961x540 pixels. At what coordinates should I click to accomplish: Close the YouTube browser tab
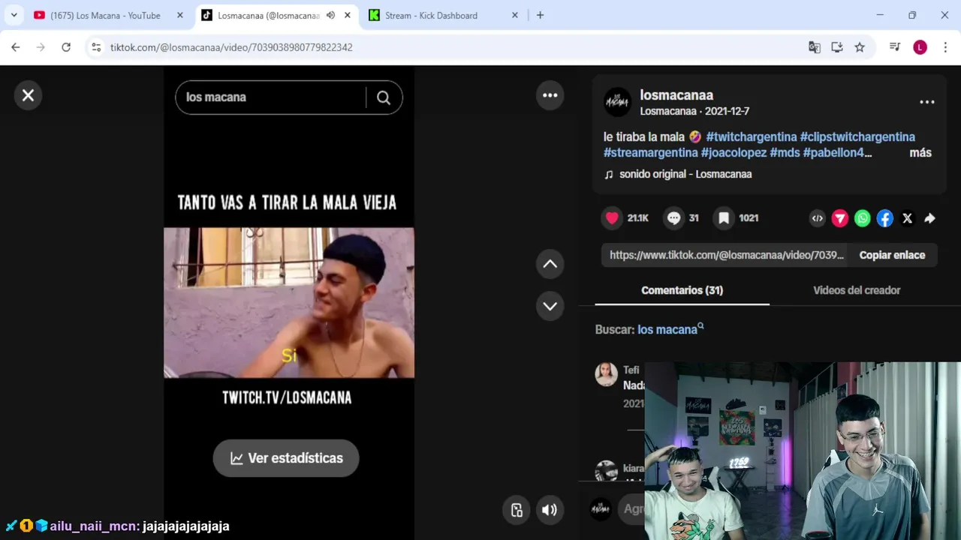(x=179, y=15)
